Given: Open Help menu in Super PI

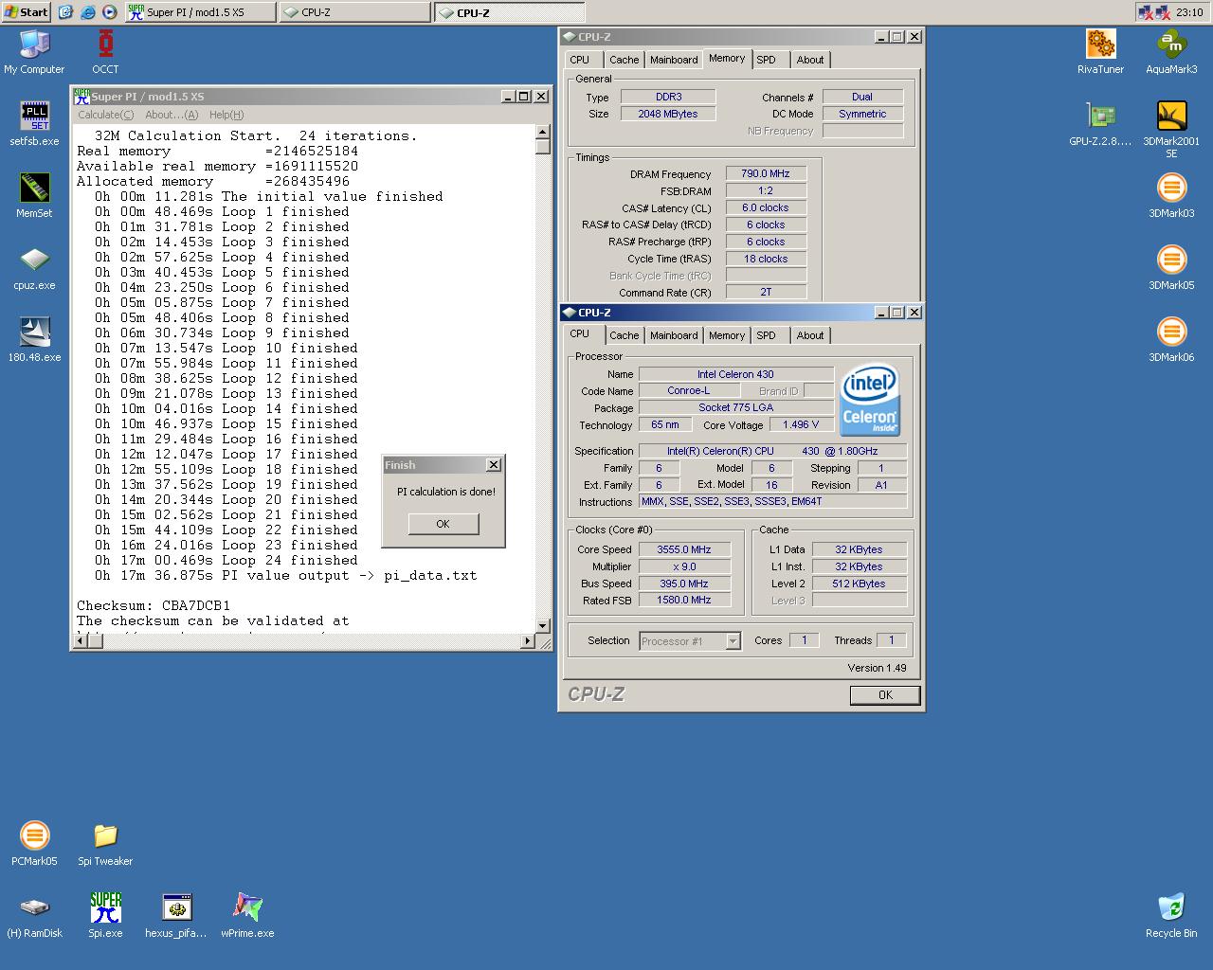Looking at the screenshot, I should [226, 115].
